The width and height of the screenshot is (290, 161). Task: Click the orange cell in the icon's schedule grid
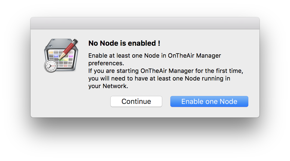[x=51, y=52]
